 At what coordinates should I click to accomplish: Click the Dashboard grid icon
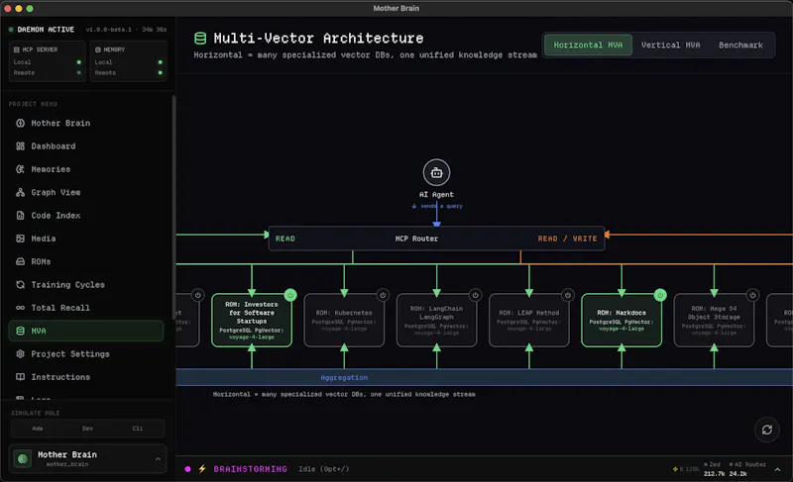pos(20,146)
